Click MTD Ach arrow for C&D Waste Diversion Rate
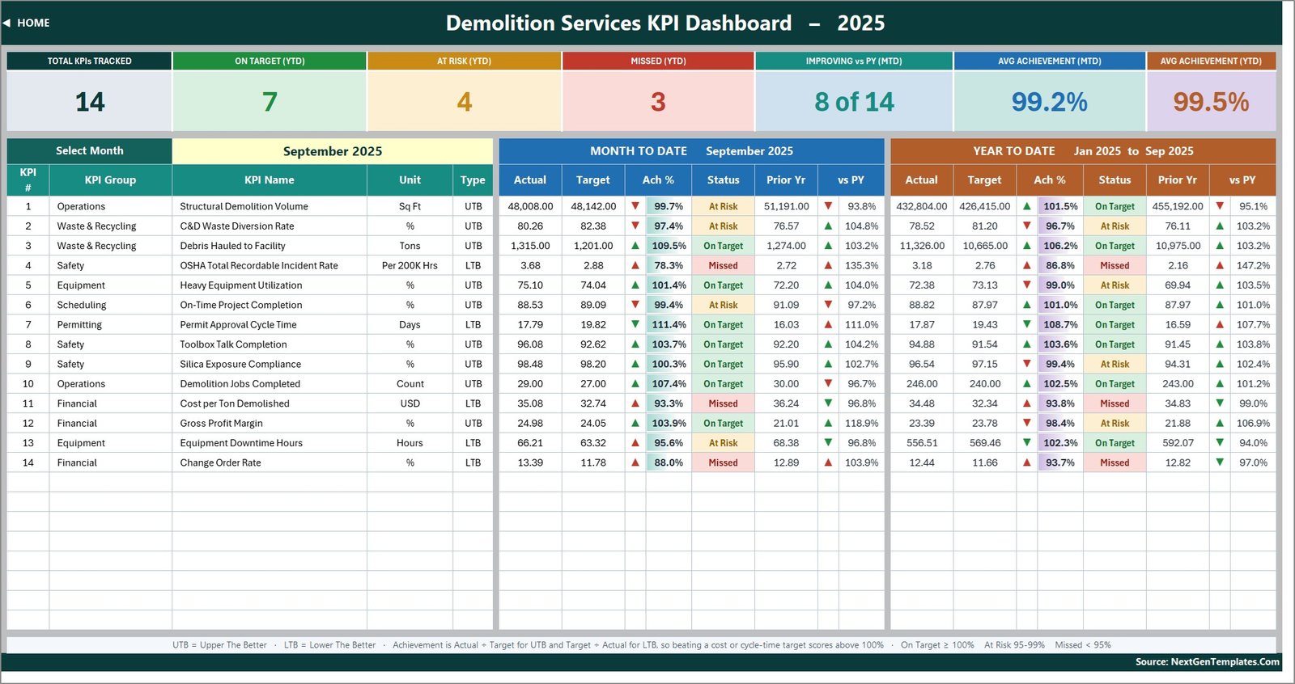1295x684 pixels. [635, 226]
